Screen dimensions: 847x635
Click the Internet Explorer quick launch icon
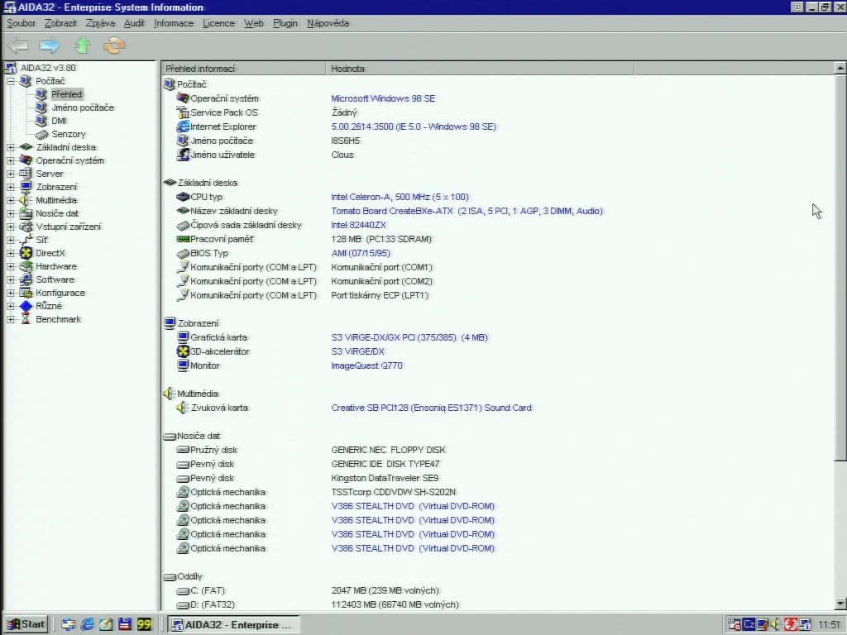(x=87, y=624)
